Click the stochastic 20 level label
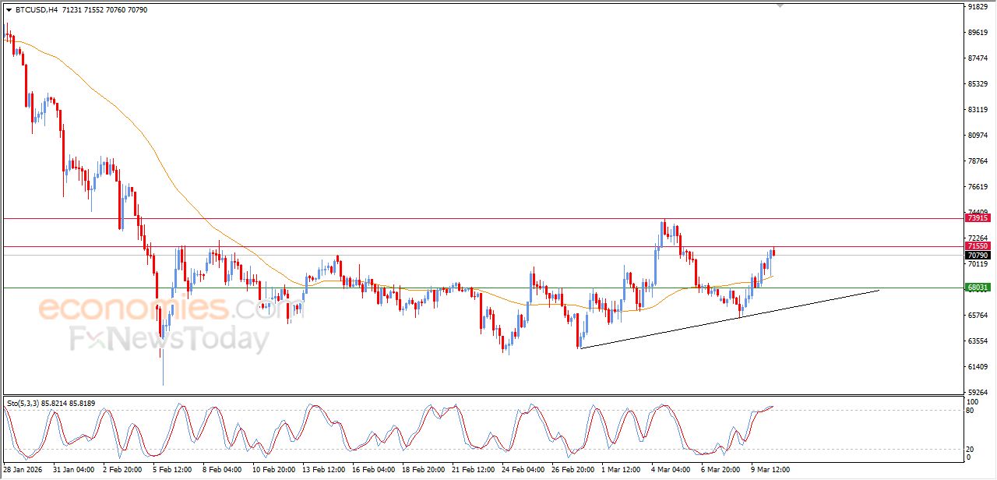This screenshot has height=480, width=997. pos(971,449)
